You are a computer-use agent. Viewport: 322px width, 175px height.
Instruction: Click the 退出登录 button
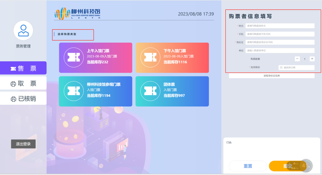tap(23, 144)
